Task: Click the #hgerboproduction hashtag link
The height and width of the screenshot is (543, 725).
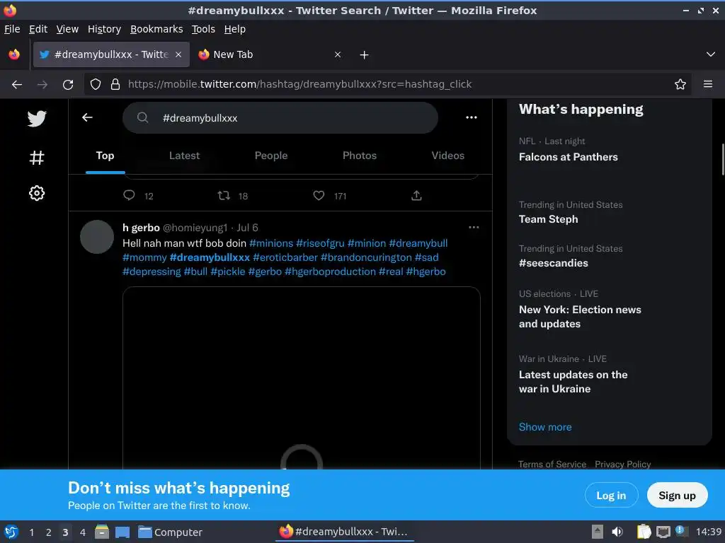Action: click(x=330, y=271)
